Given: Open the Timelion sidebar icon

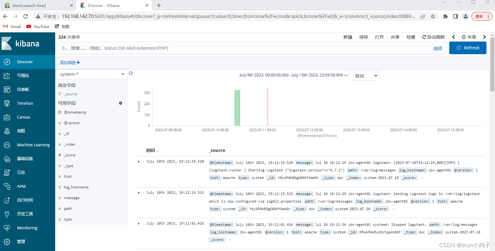Looking at the screenshot, I should pyautogui.click(x=7, y=103).
